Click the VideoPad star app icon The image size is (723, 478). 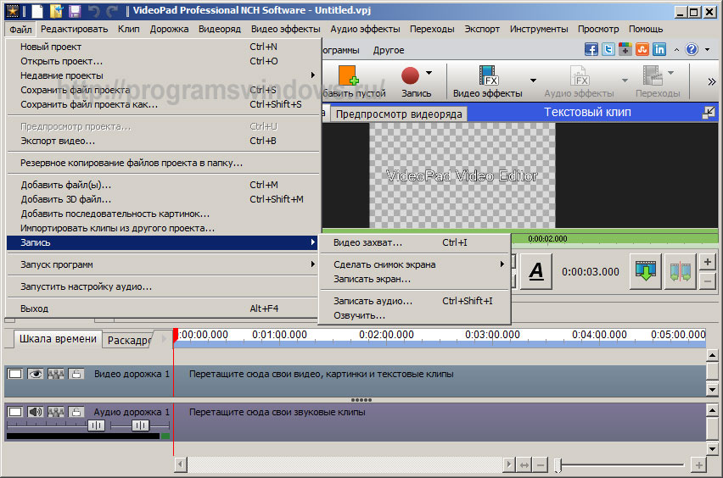click(12, 10)
